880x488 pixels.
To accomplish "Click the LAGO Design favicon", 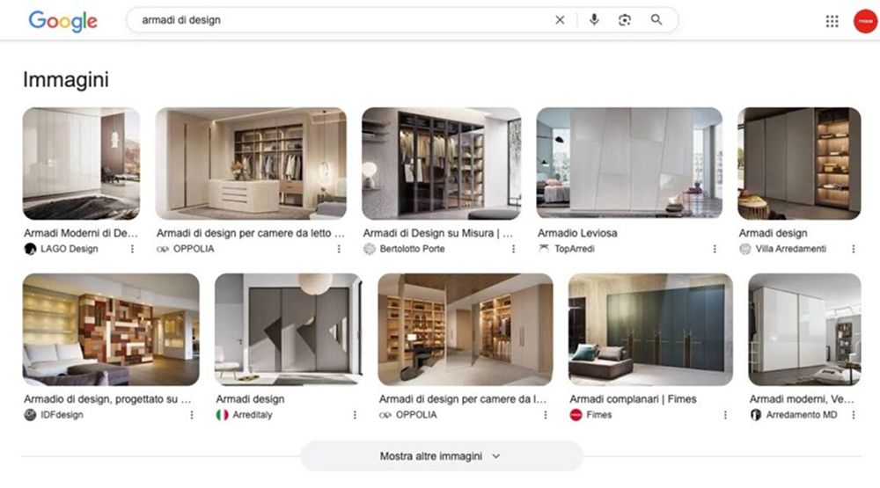I will click(30, 249).
